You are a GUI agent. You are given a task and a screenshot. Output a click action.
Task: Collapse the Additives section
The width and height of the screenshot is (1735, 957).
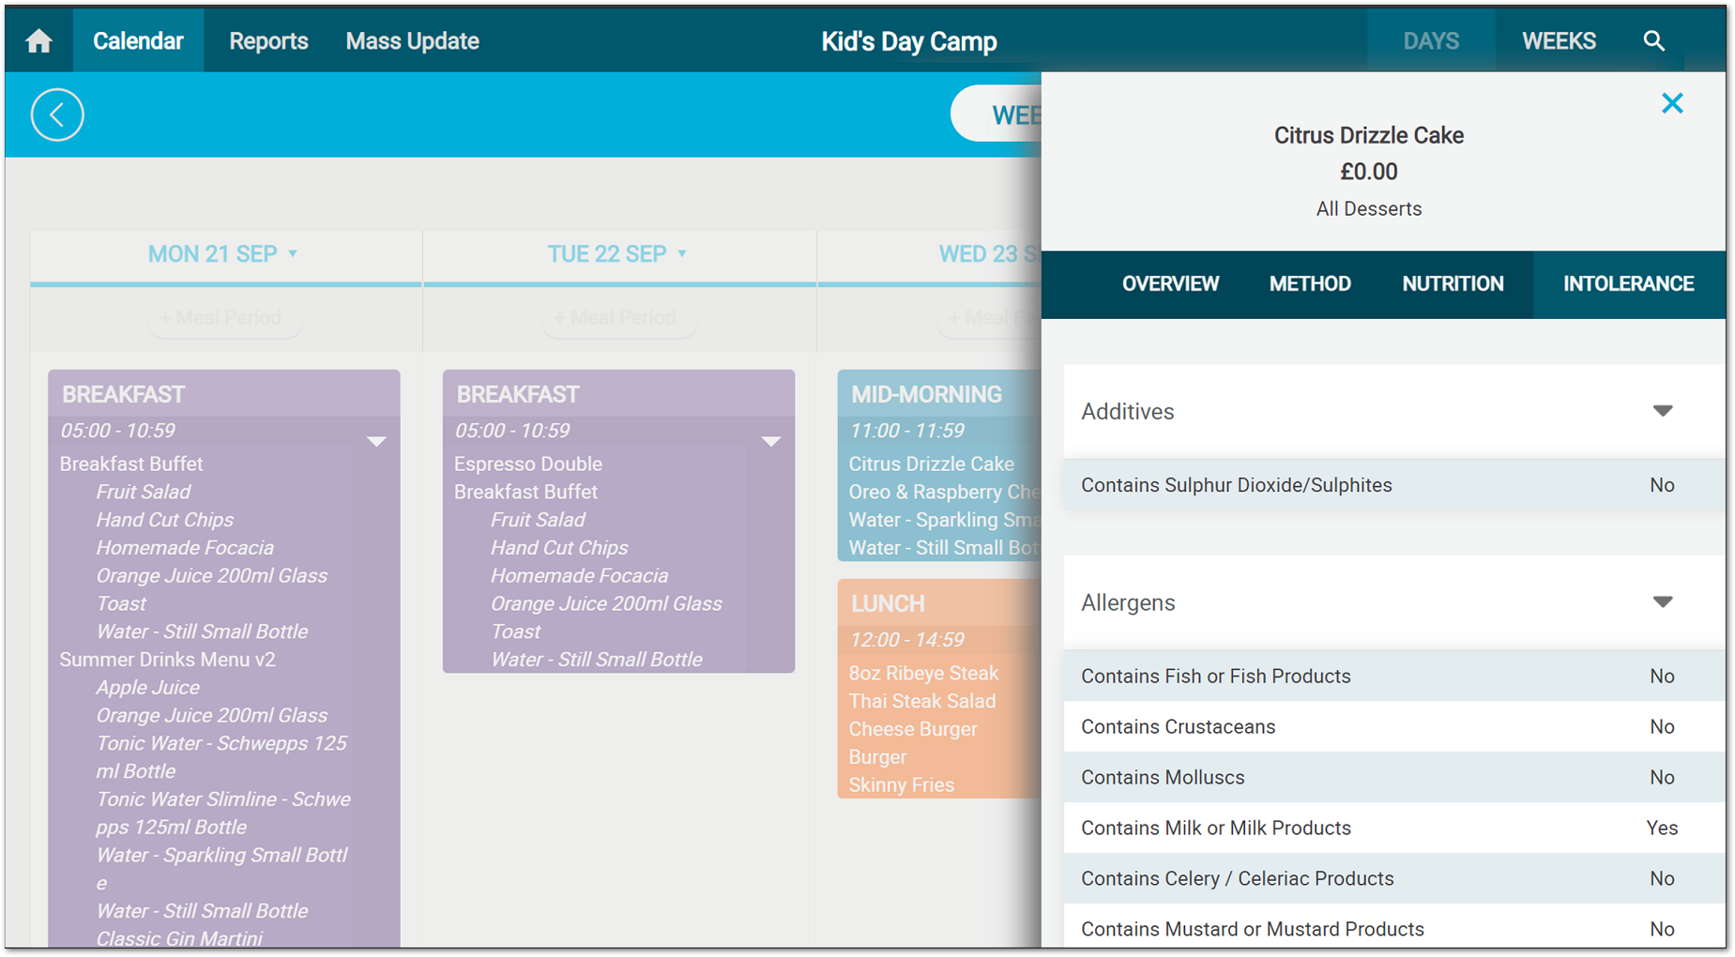tap(1663, 411)
